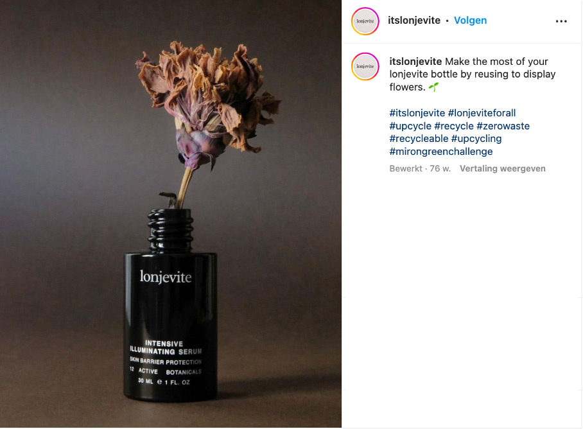Open the #zerowaste hashtag

click(x=503, y=126)
